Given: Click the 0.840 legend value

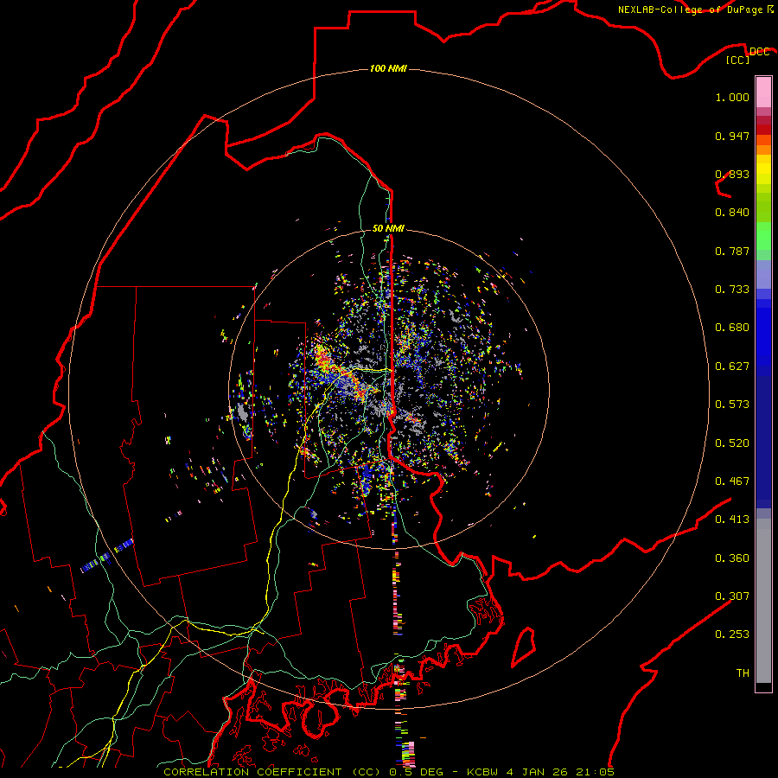Looking at the screenshot, I should pyautogui.click(x=732, y=213).
